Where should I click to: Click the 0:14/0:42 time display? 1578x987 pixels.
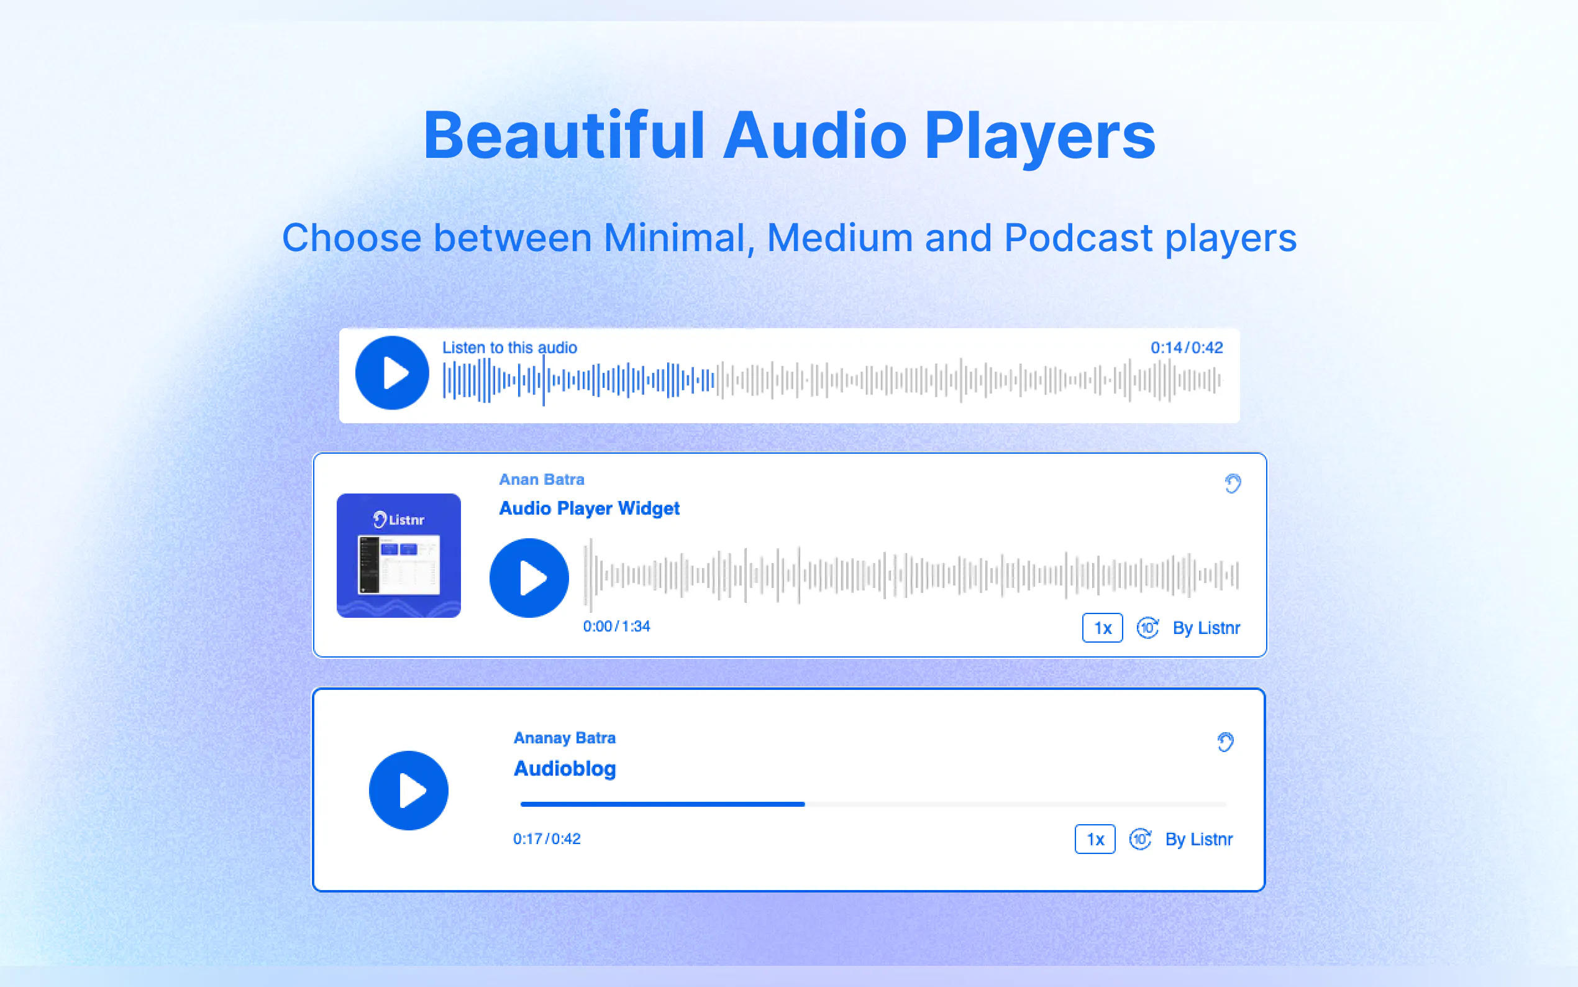pos(1186,347)
